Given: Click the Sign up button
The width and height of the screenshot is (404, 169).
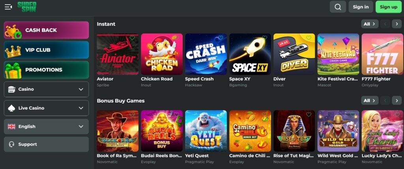Looking at the screenshot, I should click(389, 7).
